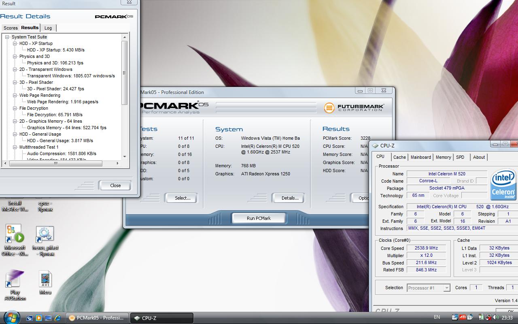
Task: Click Close in the Result window
Action: point(115,185)
